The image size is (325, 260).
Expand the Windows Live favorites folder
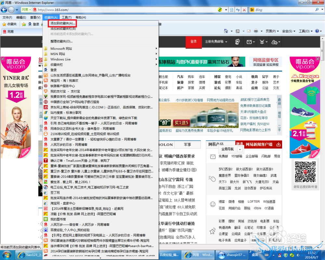coord(60,59)
